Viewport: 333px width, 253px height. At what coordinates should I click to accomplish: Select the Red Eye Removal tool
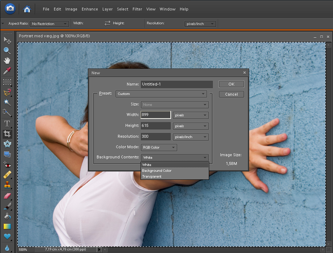point(7,165)
